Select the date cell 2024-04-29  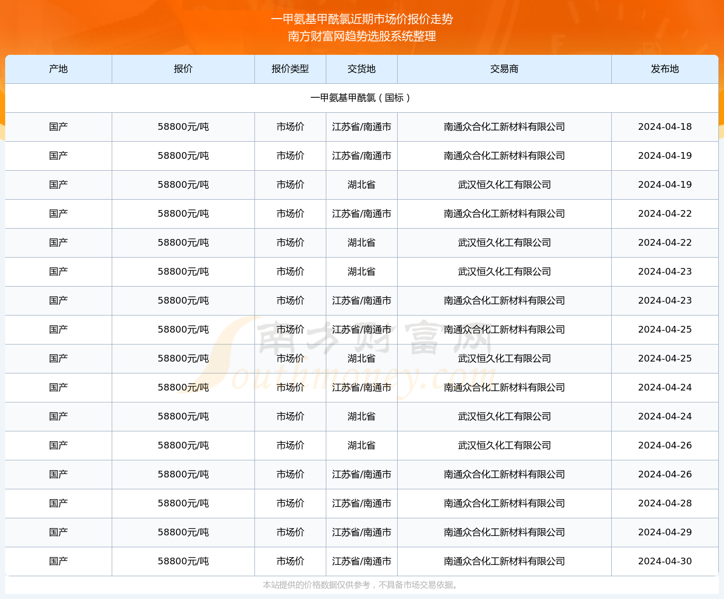click(665, 532)
